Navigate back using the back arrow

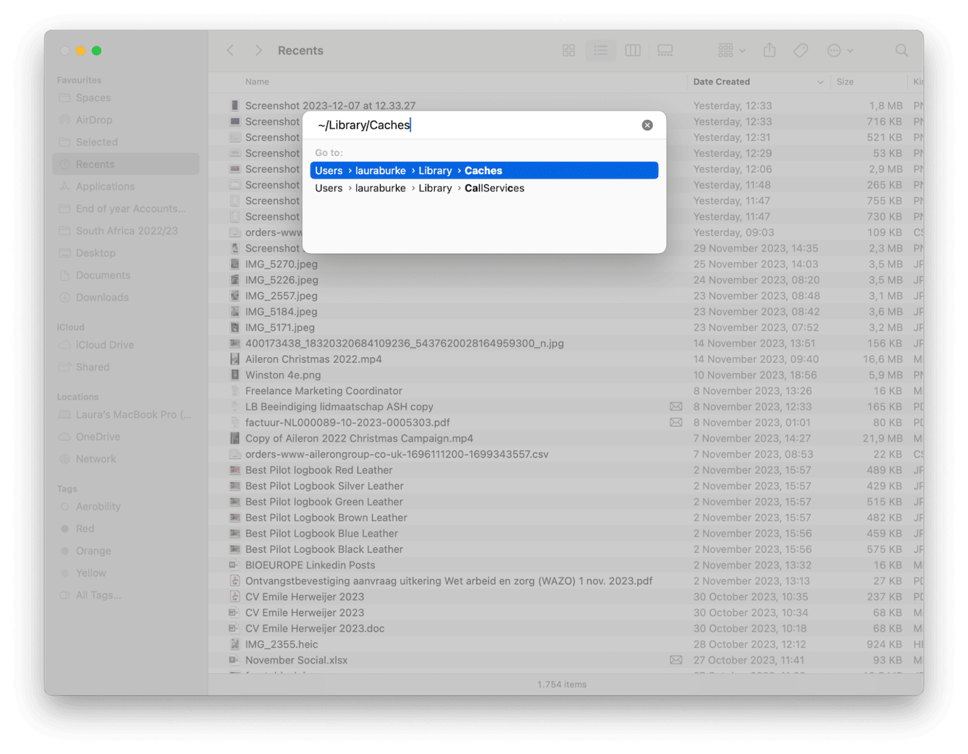click(x=230, y=50)
